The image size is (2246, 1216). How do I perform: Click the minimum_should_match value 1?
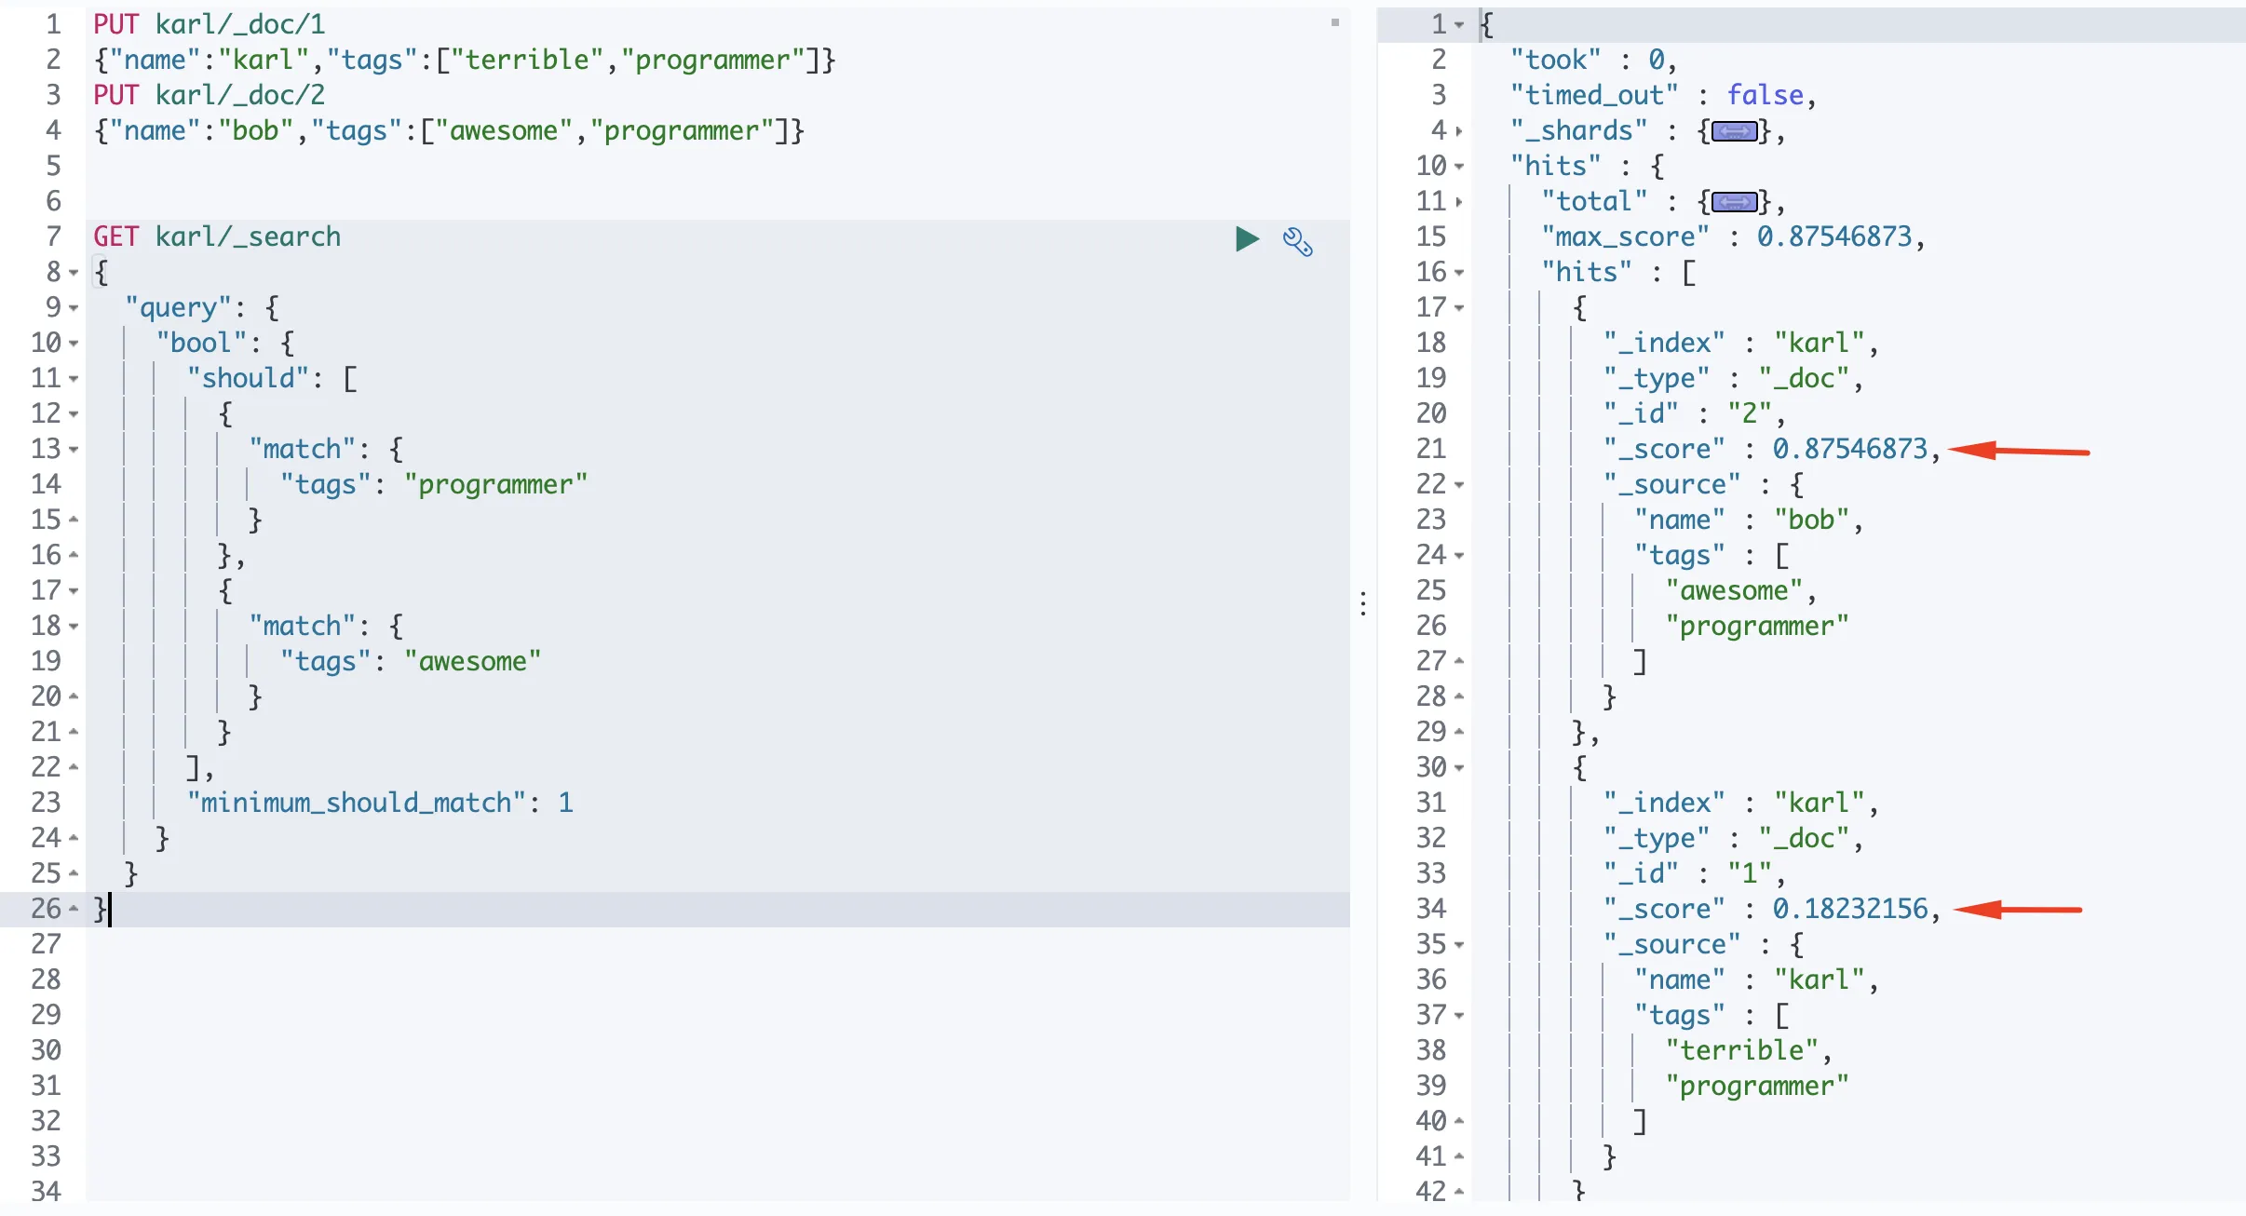click(565, 803)
